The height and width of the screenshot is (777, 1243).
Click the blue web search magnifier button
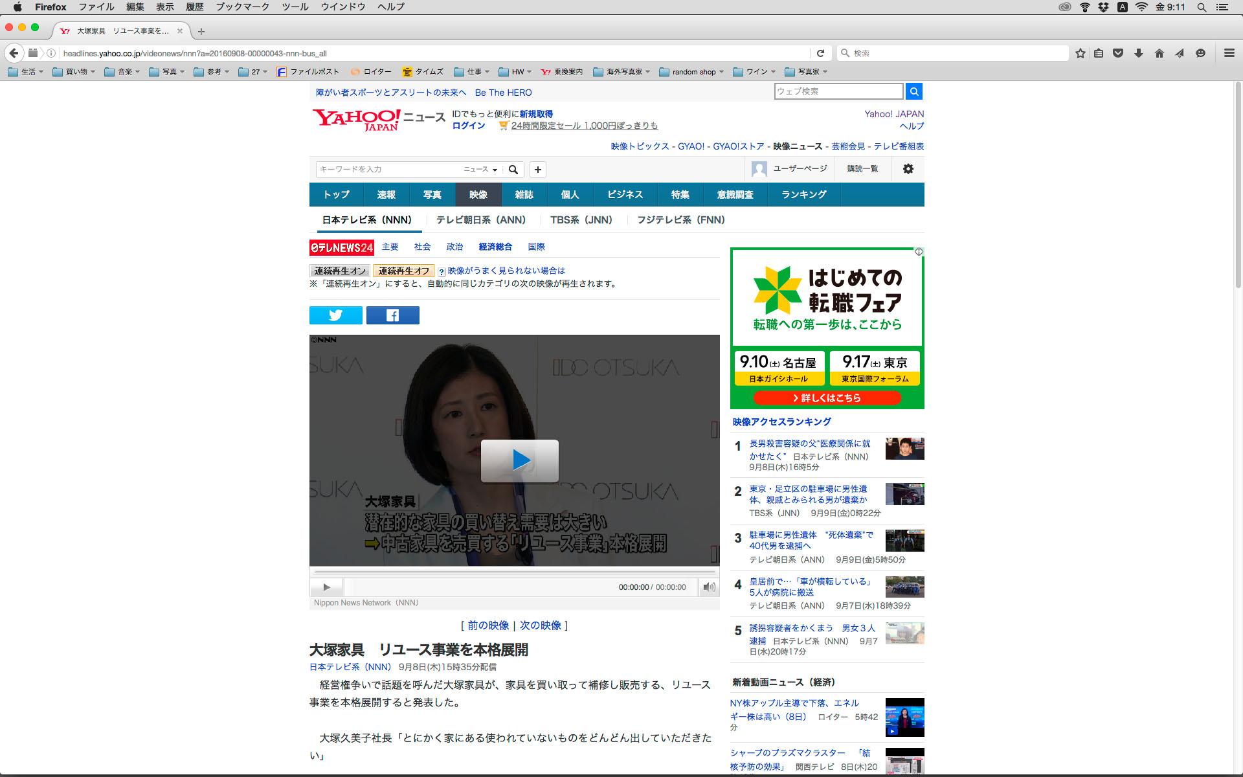tap(913, 91)
